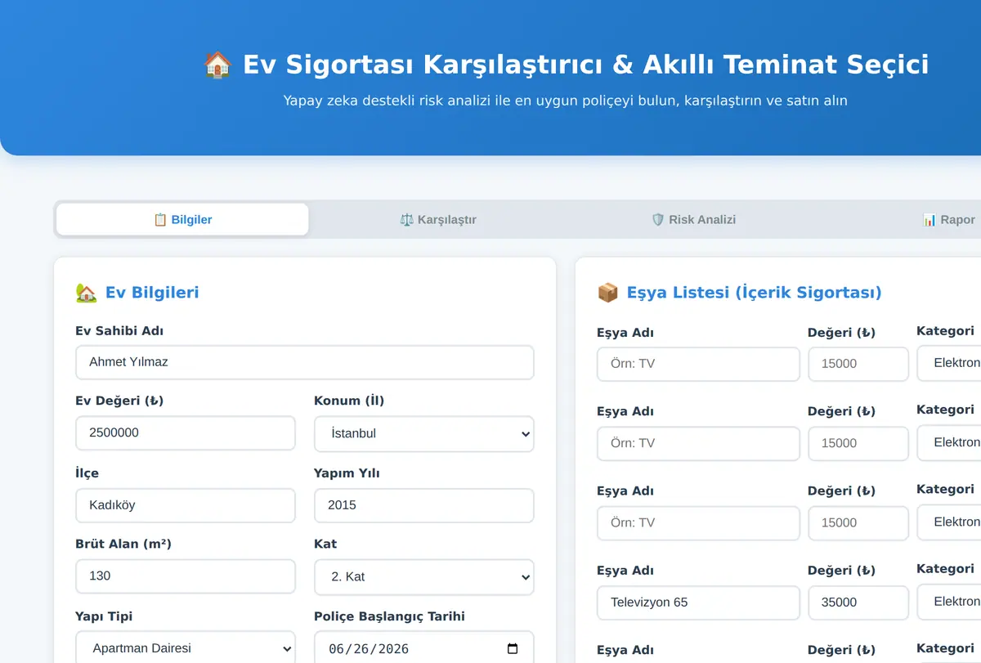The width and height of the screenshot is (981, 663).
Task: Click the Brüt Alan field showing 130
Action: click(x=186, y=576)
